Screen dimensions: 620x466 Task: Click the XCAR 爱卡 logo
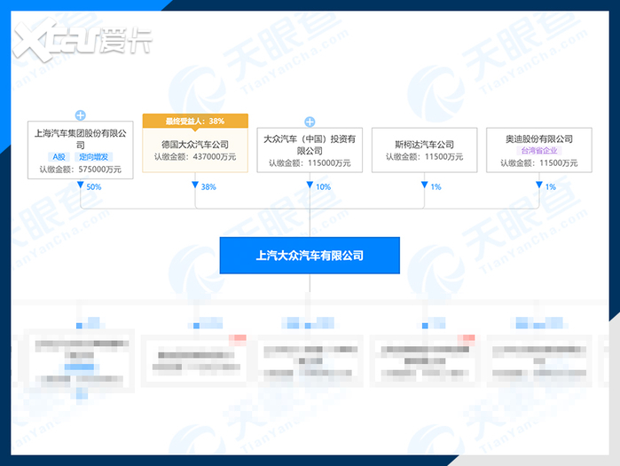82,40
